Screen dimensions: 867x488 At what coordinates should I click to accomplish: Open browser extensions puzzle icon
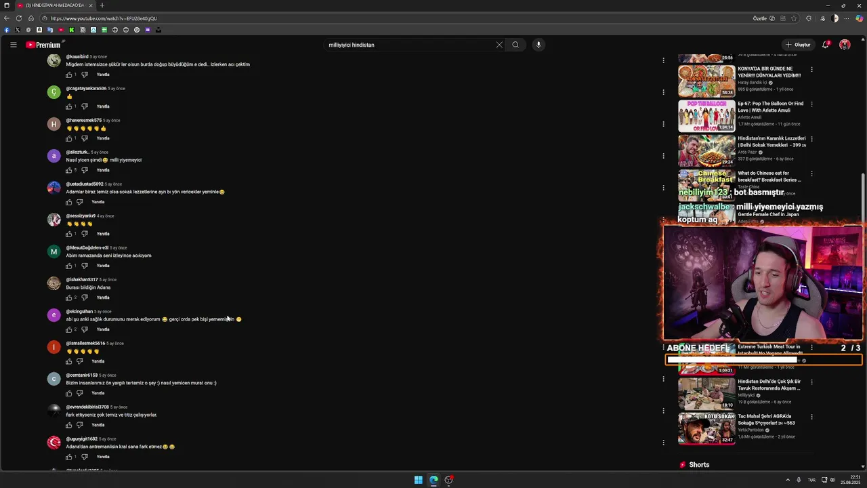809,18
